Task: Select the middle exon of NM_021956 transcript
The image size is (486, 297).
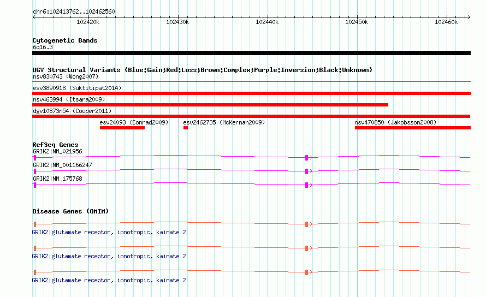Action: pos(306,158)
